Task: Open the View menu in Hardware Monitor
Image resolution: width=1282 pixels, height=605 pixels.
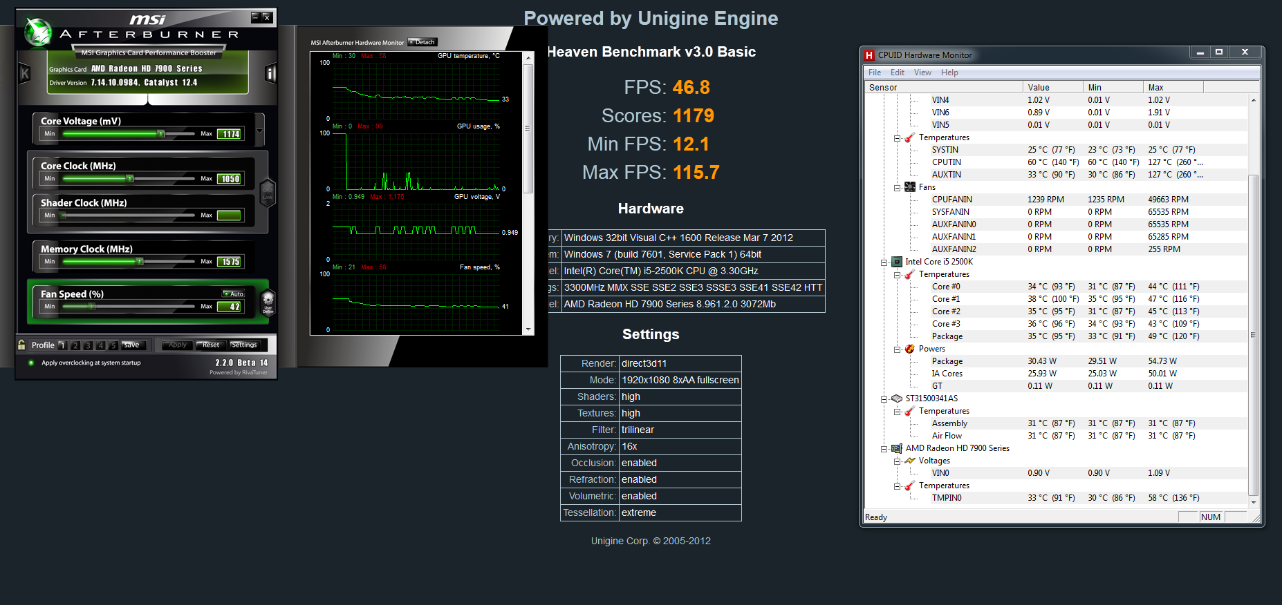Action: pyautogui.click(x=922, y=73)
